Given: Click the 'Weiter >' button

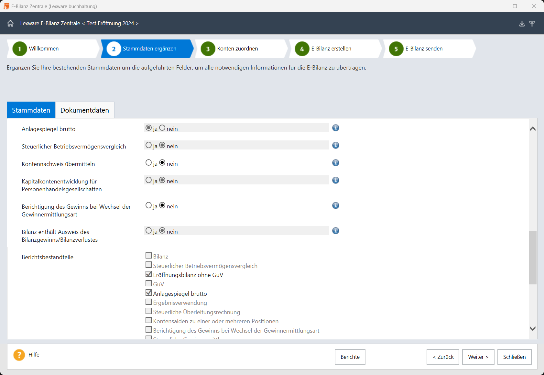Looking at the screenshot, I should [478, 357].
